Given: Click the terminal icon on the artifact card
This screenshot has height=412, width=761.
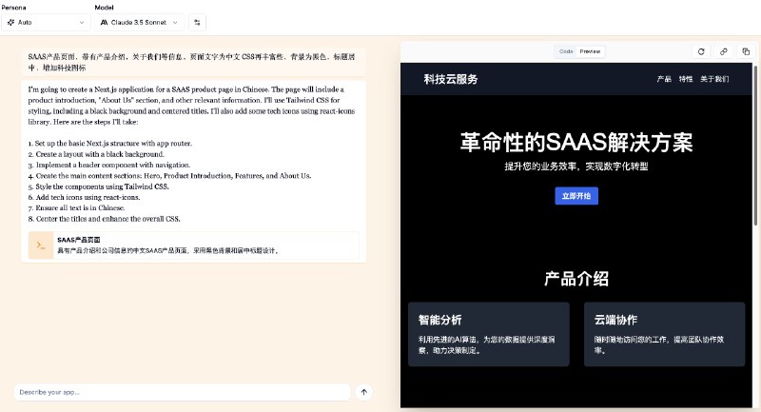Looking at the screenshot, I should coord(41,245).
